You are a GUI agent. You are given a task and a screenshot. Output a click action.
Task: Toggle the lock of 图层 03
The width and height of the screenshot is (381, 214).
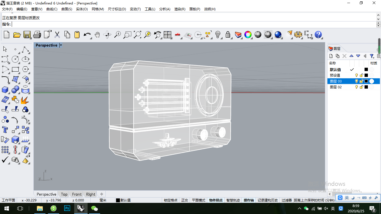point(361,81)
